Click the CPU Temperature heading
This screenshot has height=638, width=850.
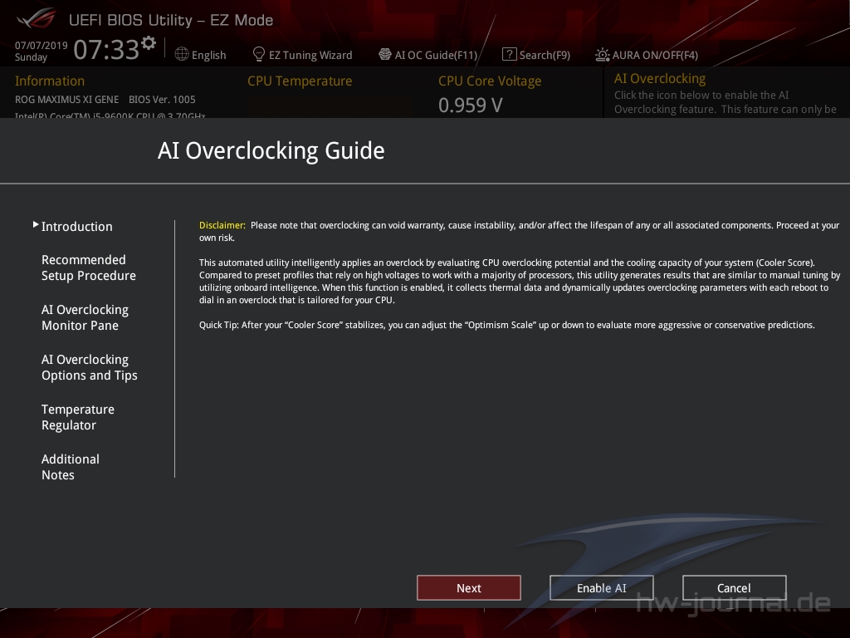pos(300,81)
